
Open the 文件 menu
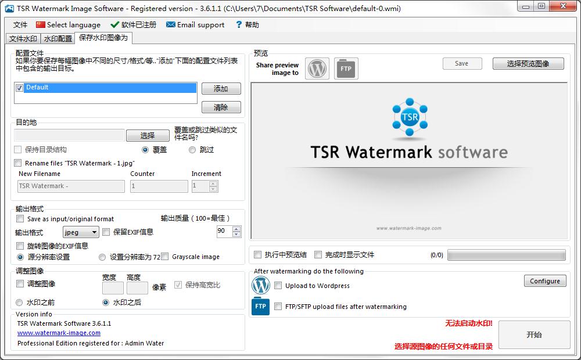click(x=20, y=25)
